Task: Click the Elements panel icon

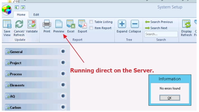Action: pos(8,85)
